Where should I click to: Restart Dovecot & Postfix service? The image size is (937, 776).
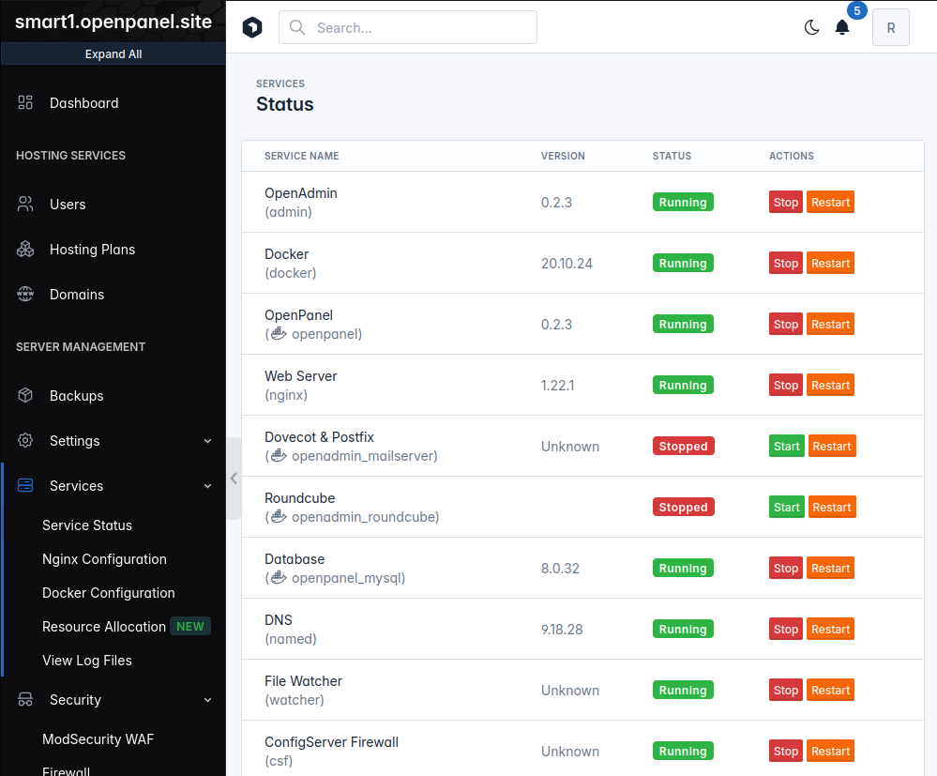832,446
